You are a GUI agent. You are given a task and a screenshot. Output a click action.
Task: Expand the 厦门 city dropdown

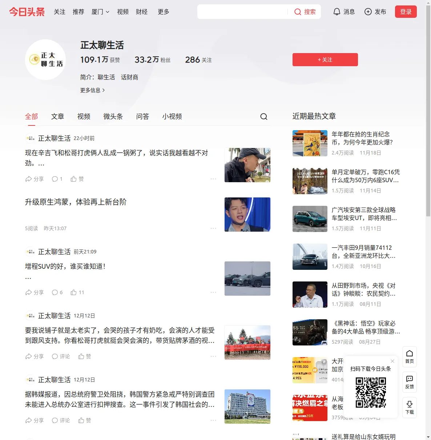tap(100, 12)
